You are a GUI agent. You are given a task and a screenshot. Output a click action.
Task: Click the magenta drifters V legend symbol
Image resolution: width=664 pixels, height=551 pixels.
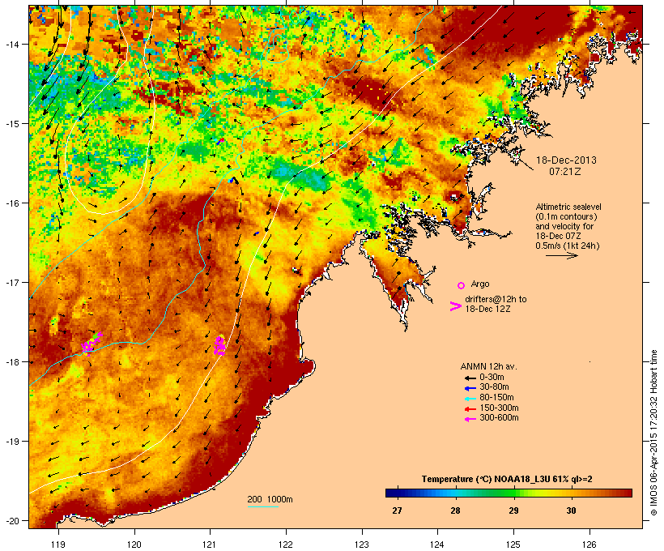point(455,306)
